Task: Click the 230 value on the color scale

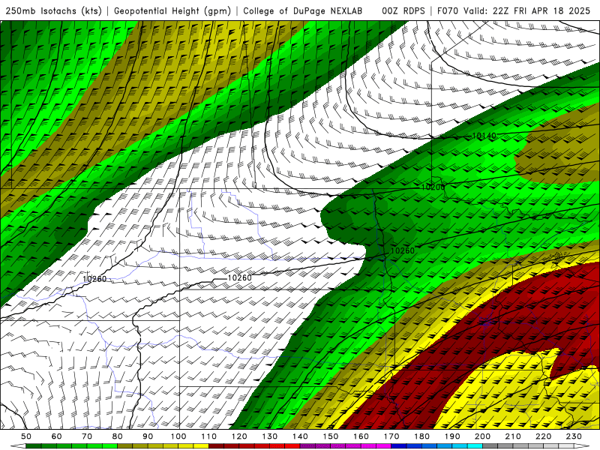Action: [x=574, y=436]
